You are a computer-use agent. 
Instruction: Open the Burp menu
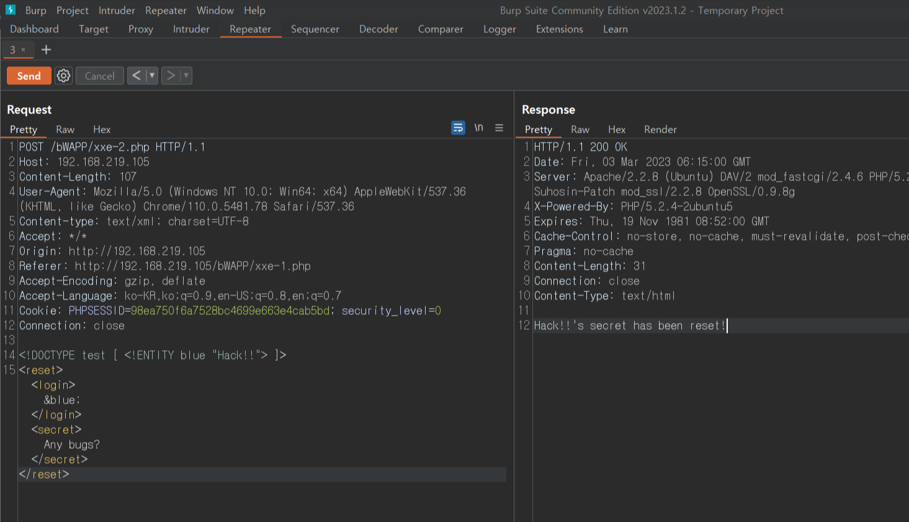coord(36,11)
